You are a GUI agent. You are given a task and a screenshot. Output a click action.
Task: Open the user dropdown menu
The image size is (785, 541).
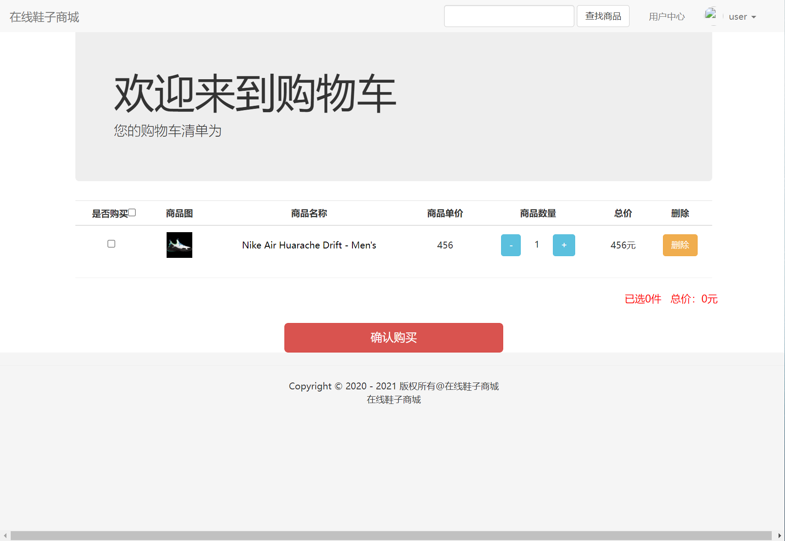point(737,16)
